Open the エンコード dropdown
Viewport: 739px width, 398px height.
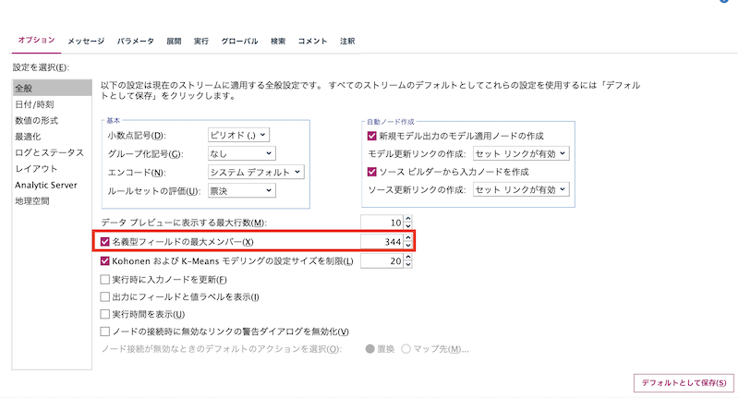(256, 172)
